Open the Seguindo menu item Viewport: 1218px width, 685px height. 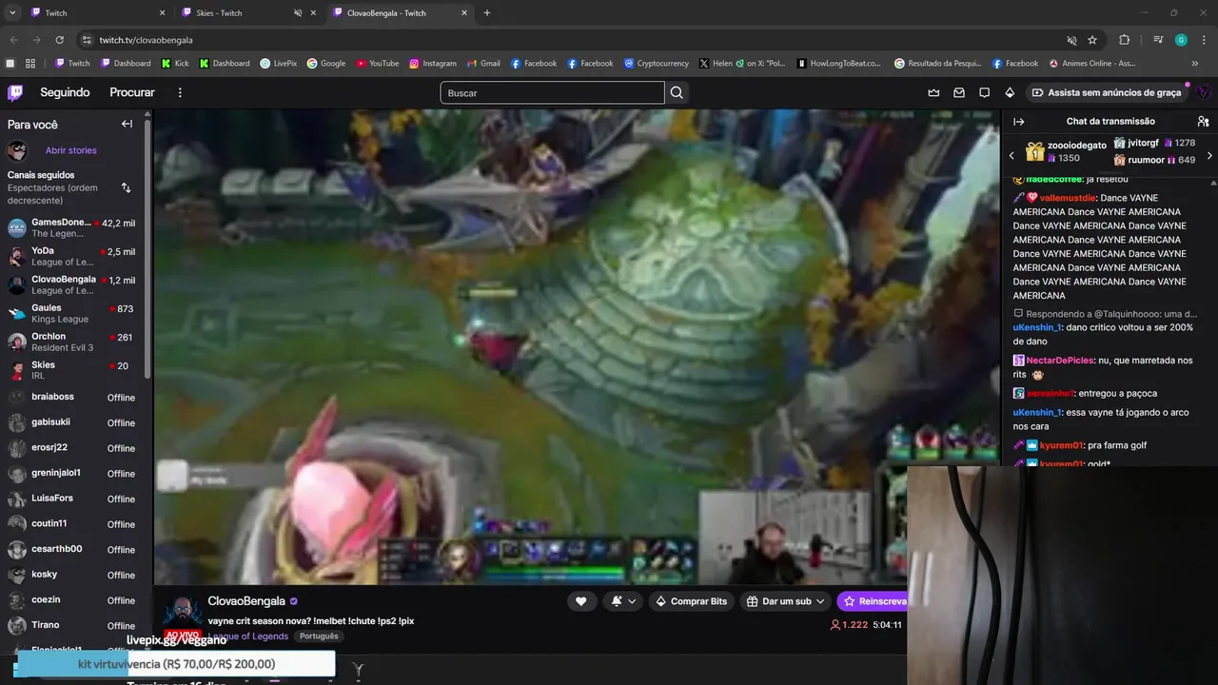[x=65, y=92]
